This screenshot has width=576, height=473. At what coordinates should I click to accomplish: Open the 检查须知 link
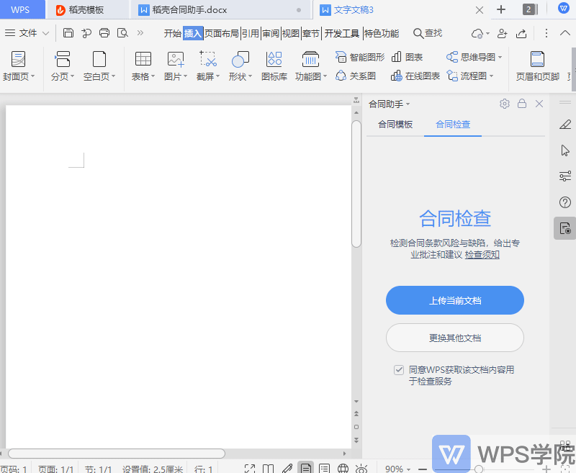(482, 255)
